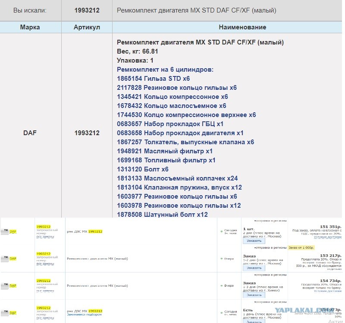Click the highlighted 1993212 article in the 154 734р. row
The width and height of the screenshot is (345, 323).
click(44, 281)
